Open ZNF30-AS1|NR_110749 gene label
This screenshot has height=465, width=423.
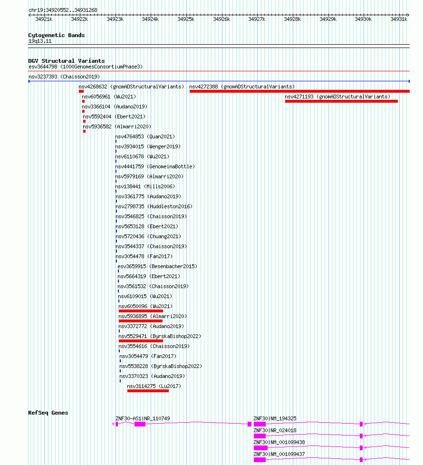[x=143, y=419]
